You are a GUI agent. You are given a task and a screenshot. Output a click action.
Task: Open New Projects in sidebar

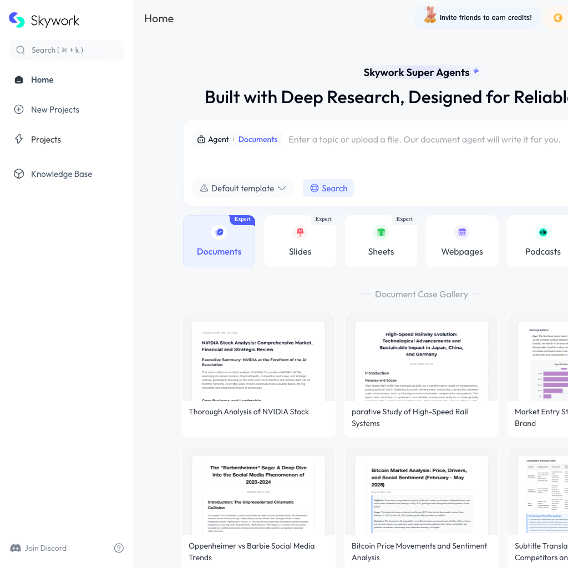point(55,110)
